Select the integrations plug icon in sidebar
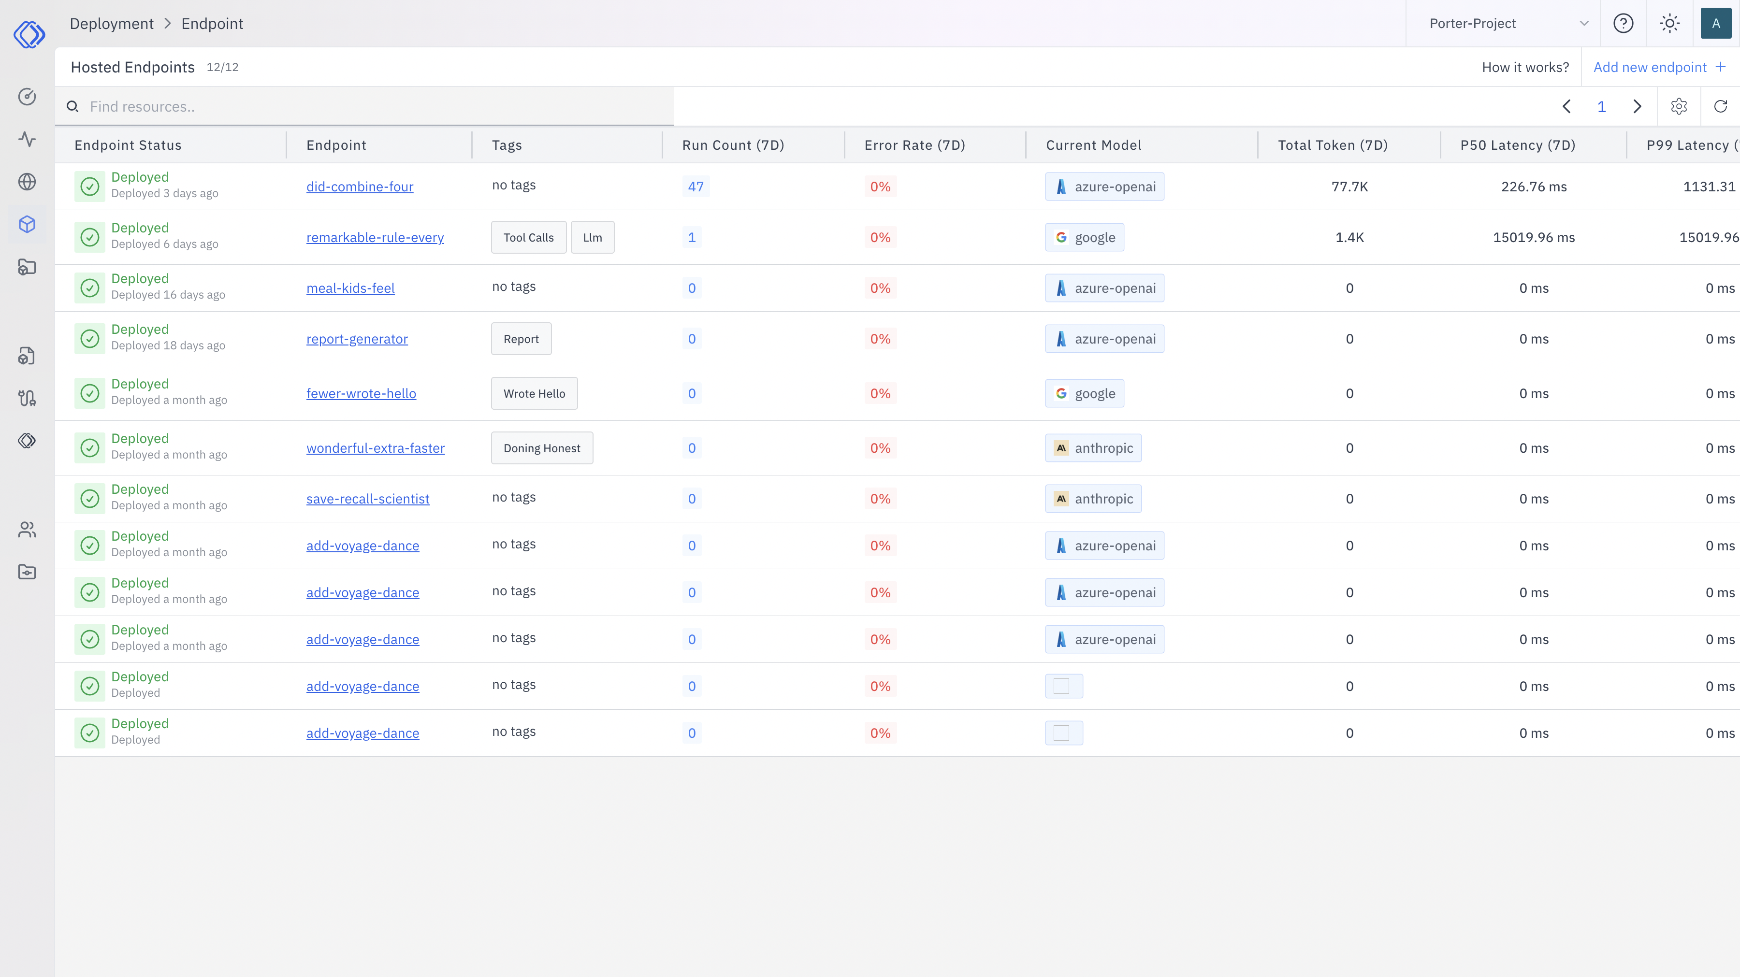 click(27, 398)
